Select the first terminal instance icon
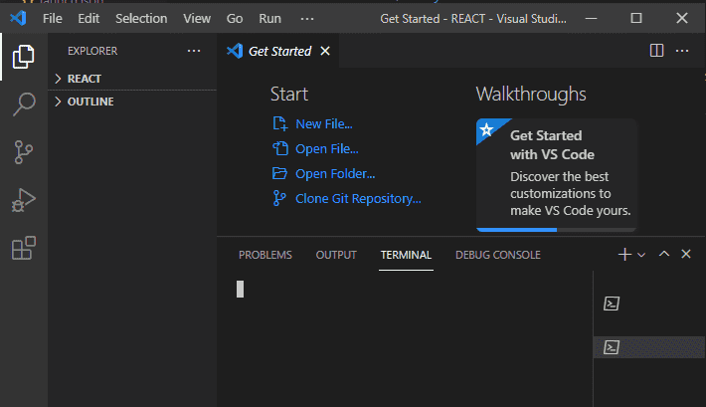706x407 pixels. [614, 304]
